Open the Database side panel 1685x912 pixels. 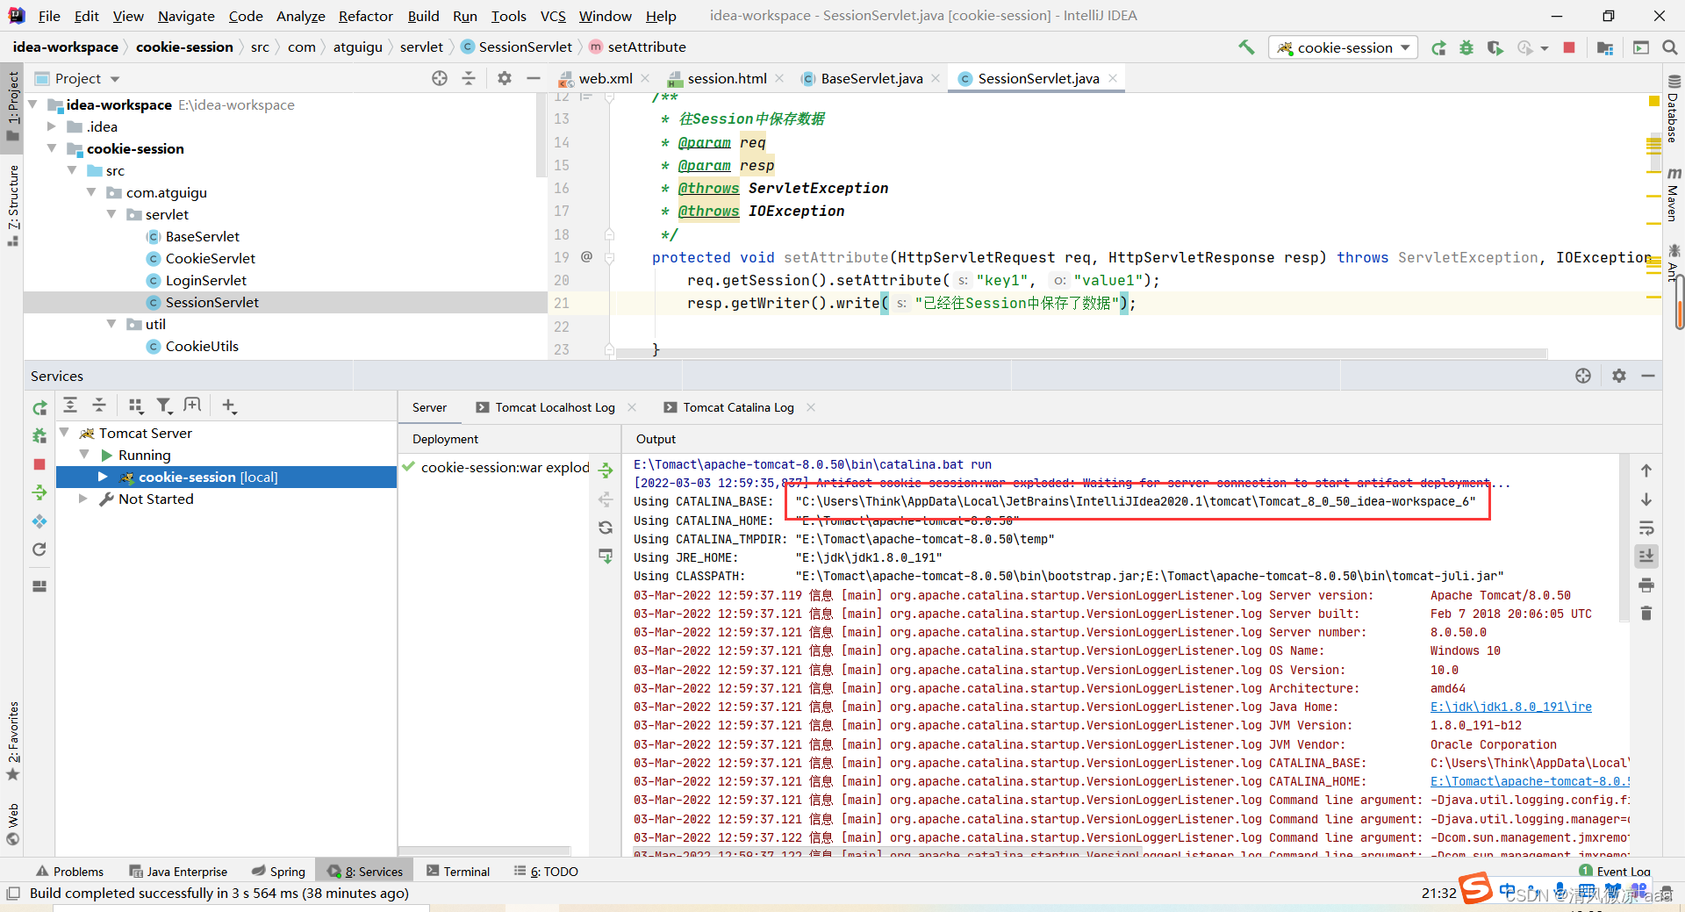pyautogui.click(x=1673, y=109)
